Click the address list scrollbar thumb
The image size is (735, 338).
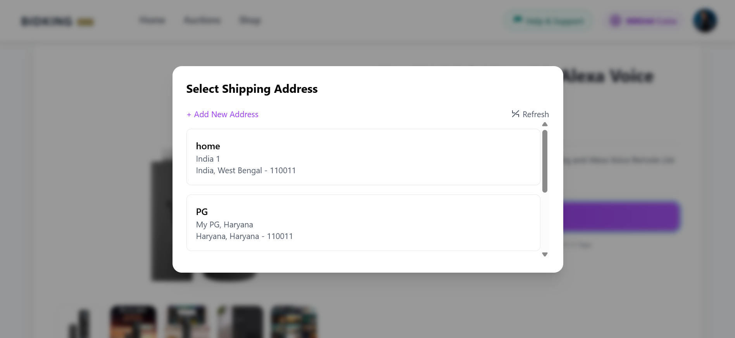545,161
